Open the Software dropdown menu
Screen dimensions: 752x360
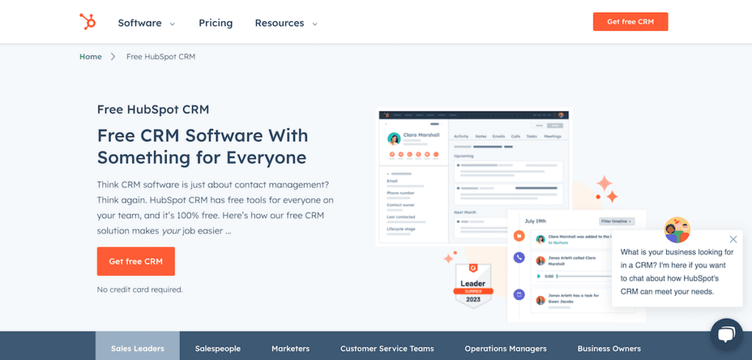coord(140,23)
